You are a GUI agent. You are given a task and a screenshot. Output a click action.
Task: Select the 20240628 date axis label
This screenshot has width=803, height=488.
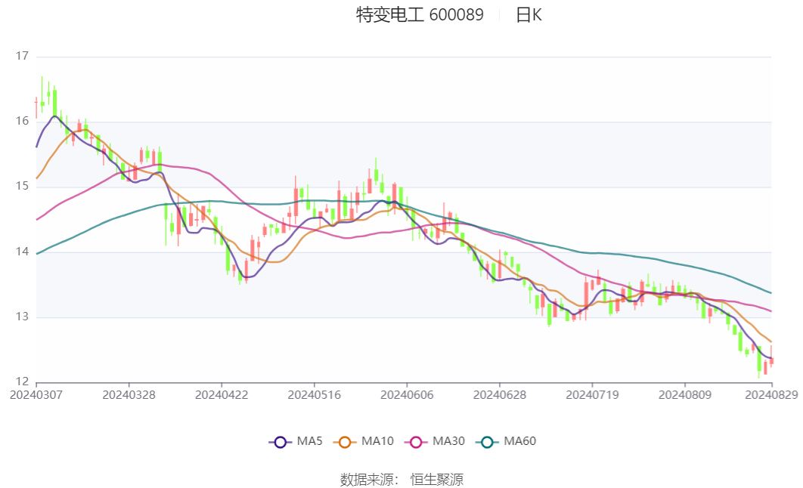click(x=499, y=395)
